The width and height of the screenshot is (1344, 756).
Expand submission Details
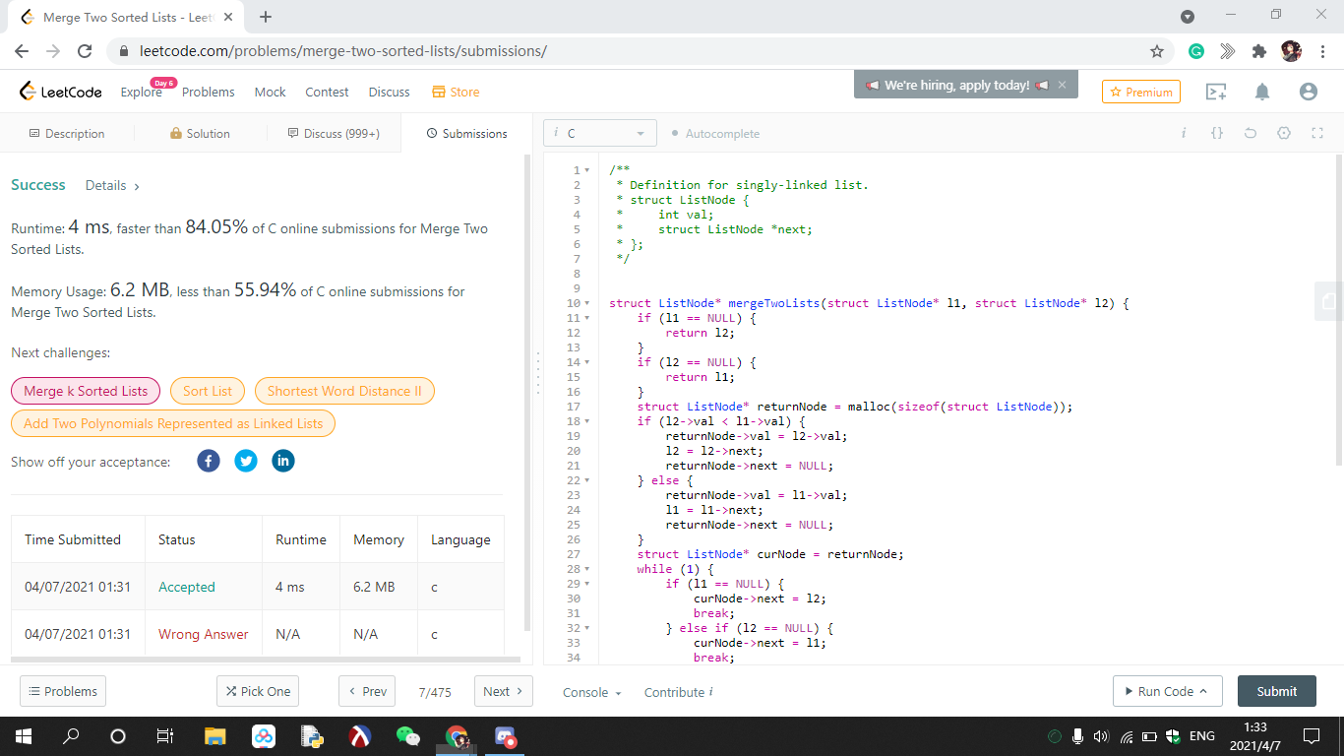(x=112, y=185)
